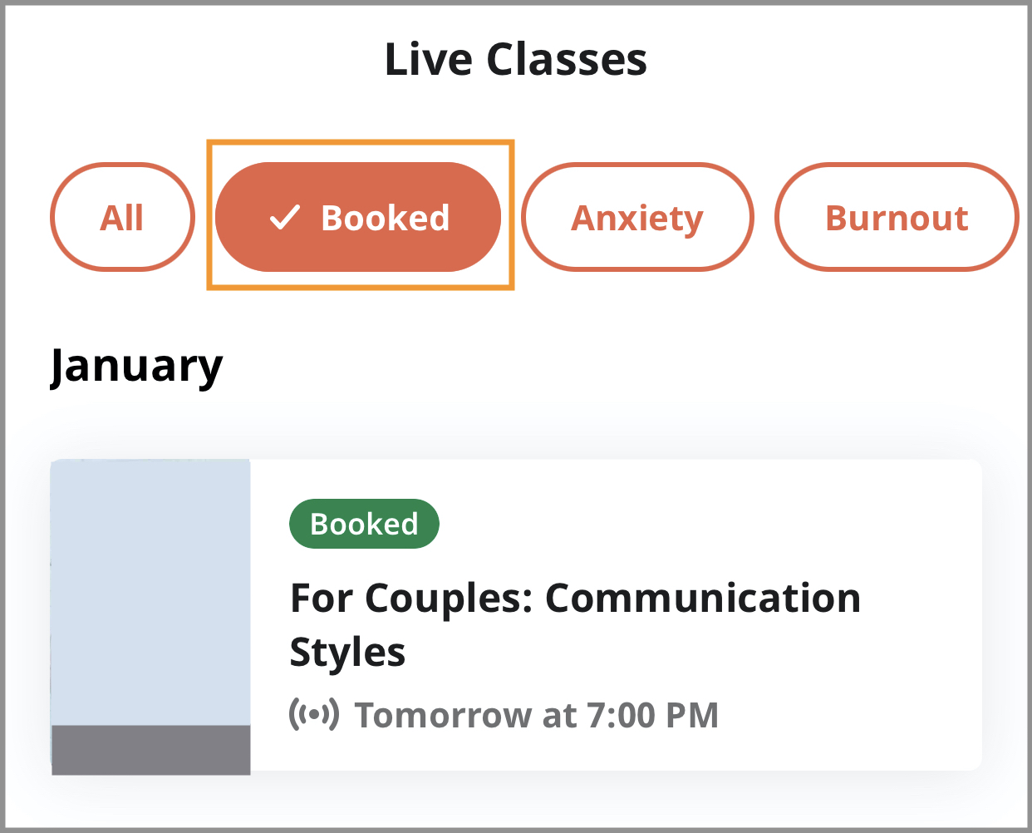The height and width of the screenshot is (833, 1032).
Task: Click the checkmark icon on Booked filter
Action: (284, 218)
